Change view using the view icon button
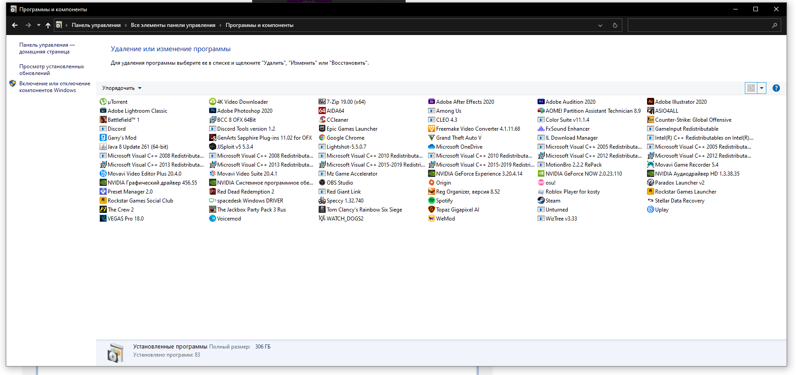The image size is (796, 375). tap(751, 88)
